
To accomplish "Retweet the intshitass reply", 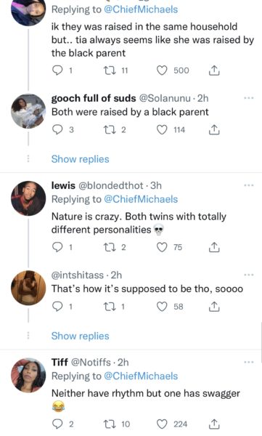I will click(x=108, y=307).
